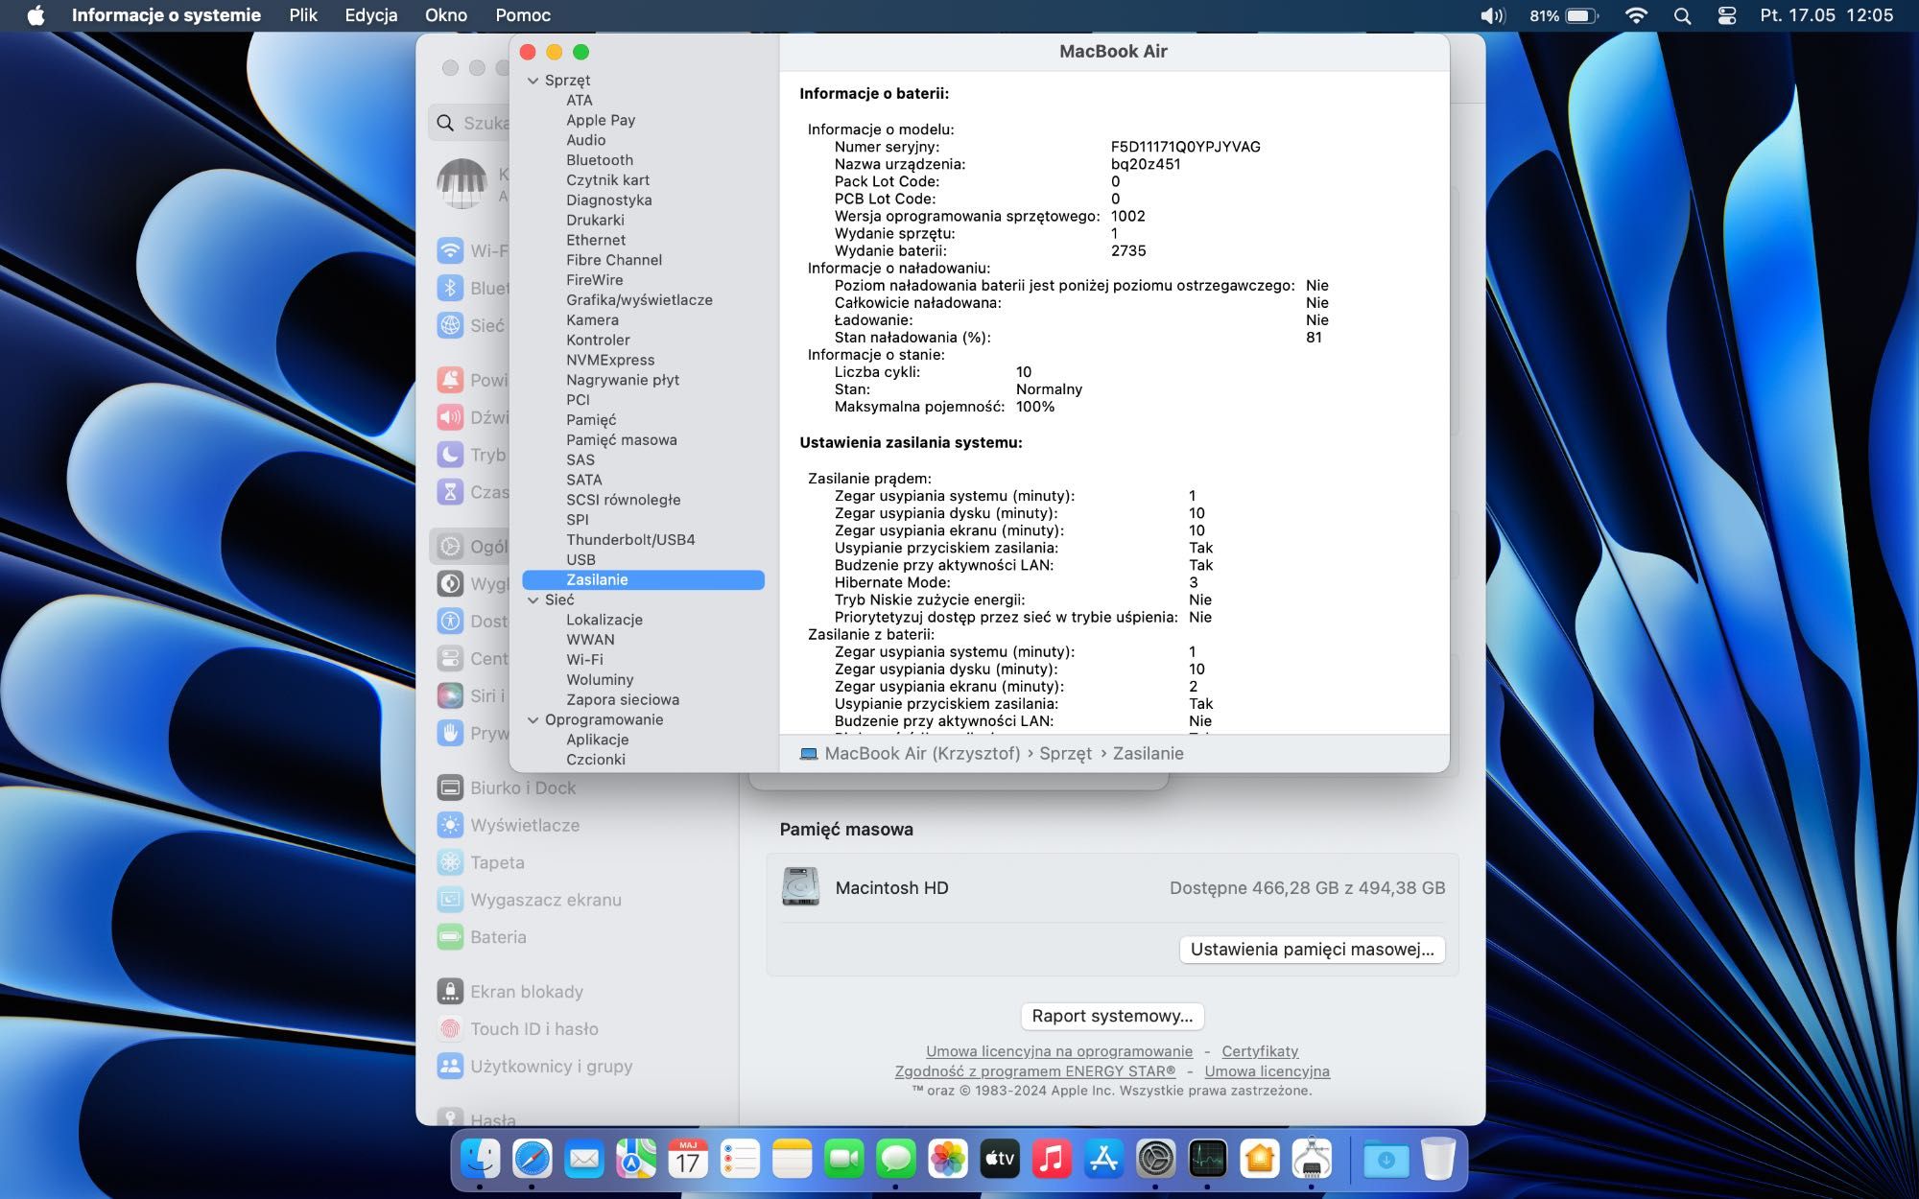Select Bluetooth in hardware tree
1919x1199 pixels.
[600, 160]
